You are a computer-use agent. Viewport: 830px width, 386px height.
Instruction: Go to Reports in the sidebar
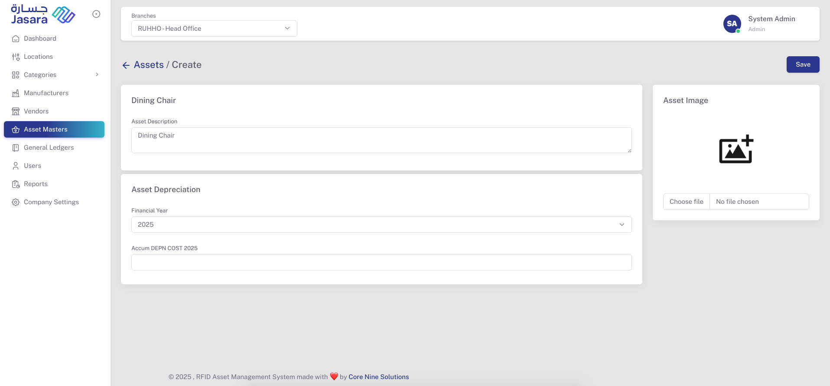(x=36, y=184)
